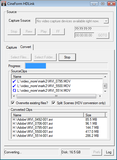117x160 pixels.
Task: Click the Play transport button
Action: coord(44,32)
